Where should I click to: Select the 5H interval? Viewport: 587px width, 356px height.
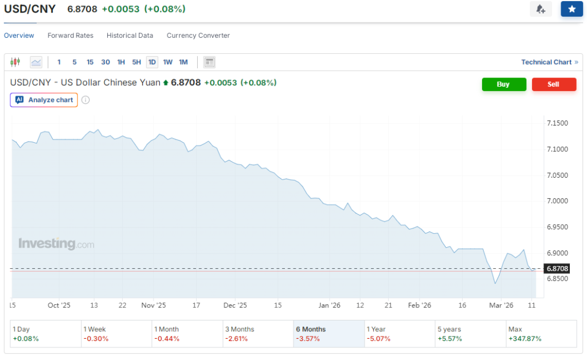pyautogui.click(x=136, y=62)
